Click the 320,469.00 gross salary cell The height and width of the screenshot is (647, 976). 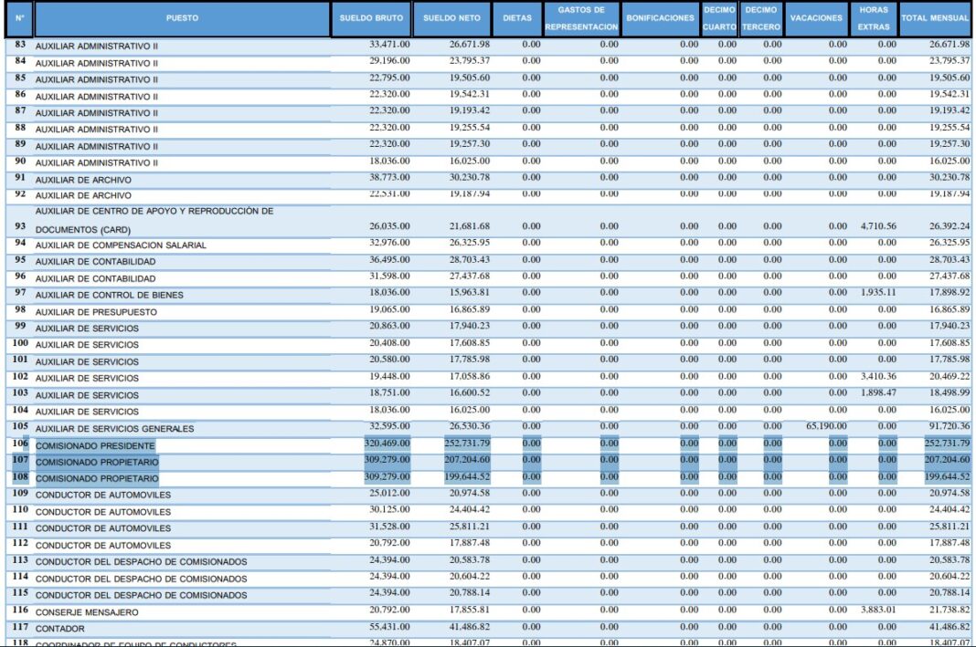[x=387, y=444]
